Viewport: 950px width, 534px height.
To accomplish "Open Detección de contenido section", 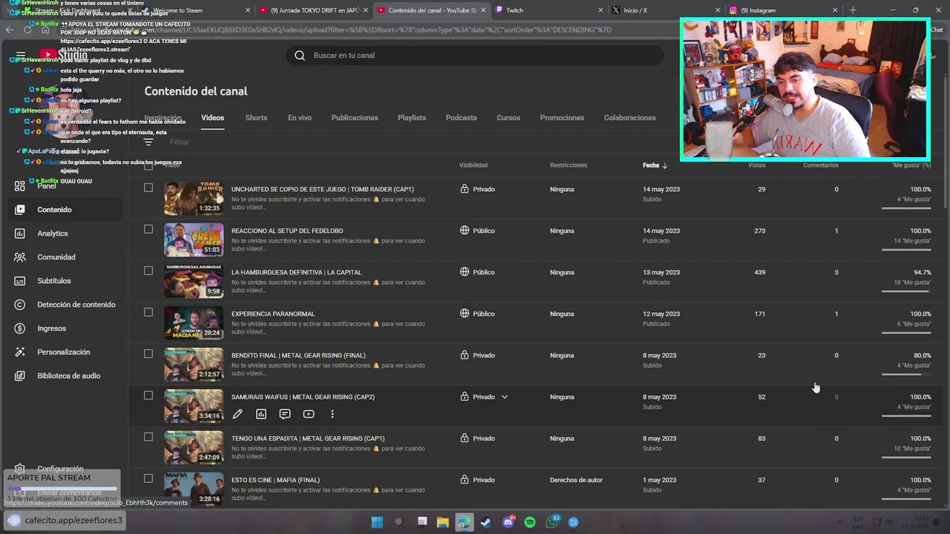I will (76, 305).
